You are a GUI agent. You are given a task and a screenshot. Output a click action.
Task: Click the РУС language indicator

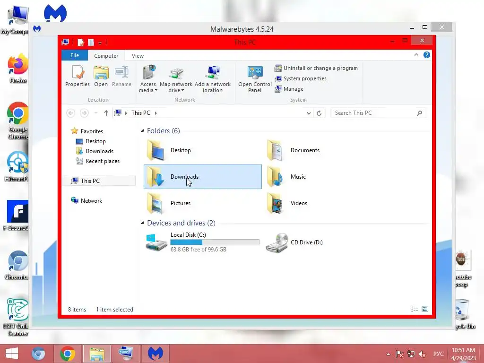click(438, 354)
